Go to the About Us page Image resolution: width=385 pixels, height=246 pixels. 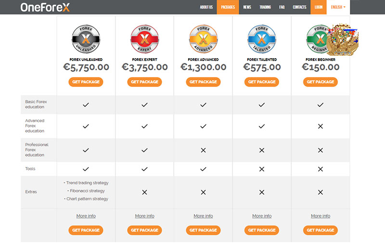(x=206, y=7)
